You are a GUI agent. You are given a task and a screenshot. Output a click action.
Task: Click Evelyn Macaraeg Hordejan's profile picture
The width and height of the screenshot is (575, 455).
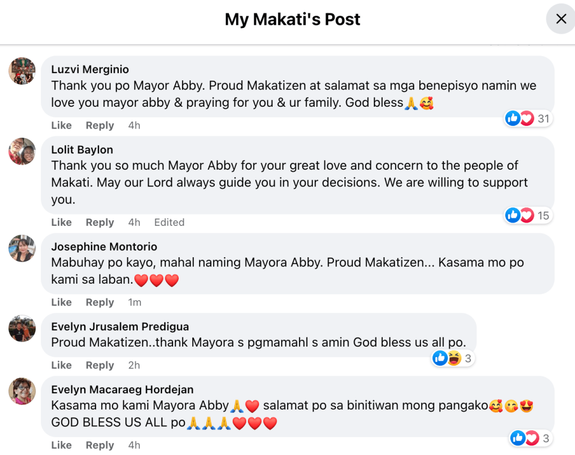pyautogui.click(x=22, y=391)
